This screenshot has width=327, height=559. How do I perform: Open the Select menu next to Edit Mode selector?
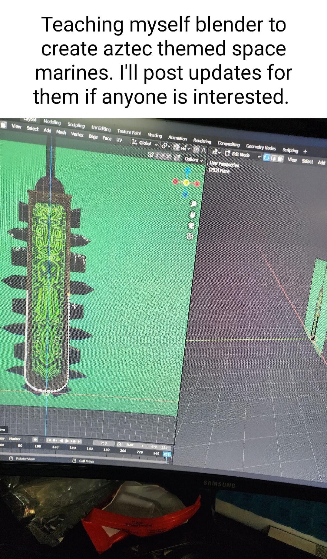click(307, 161)
